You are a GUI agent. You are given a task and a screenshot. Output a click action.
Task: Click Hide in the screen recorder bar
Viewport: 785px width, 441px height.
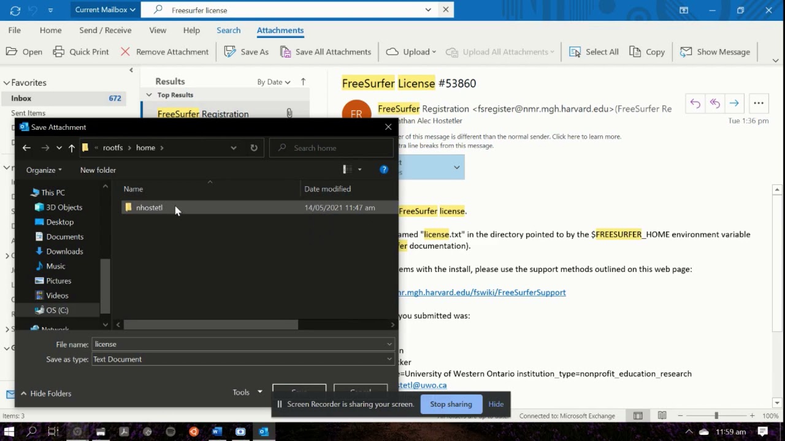[x=496, y=404]
